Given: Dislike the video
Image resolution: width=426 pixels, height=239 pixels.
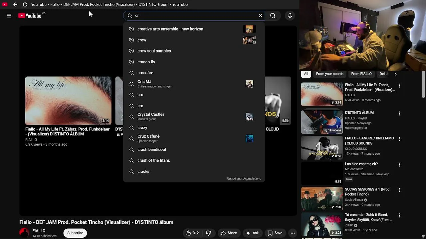Looking at the screenshot, I should 209,233.
